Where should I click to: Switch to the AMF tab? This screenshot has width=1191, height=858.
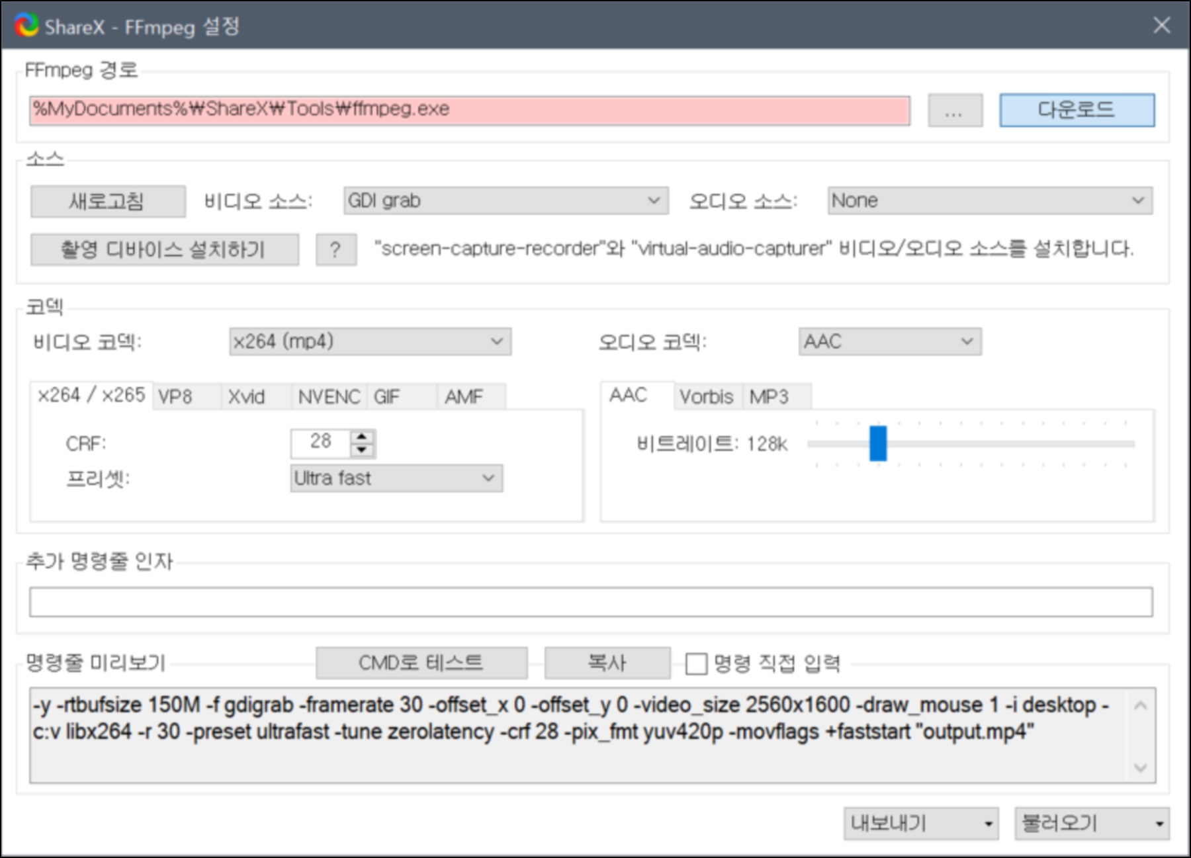(472, 397)
